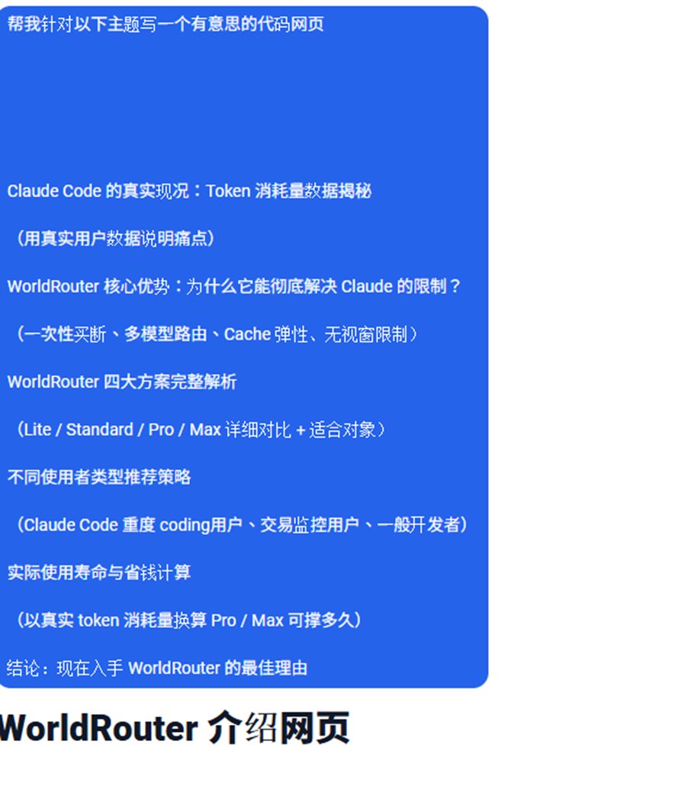697x786 pixels.
Task: Click the word 'Standard' in the plans line
Action: pyautogui.click(x=100, y=430)
